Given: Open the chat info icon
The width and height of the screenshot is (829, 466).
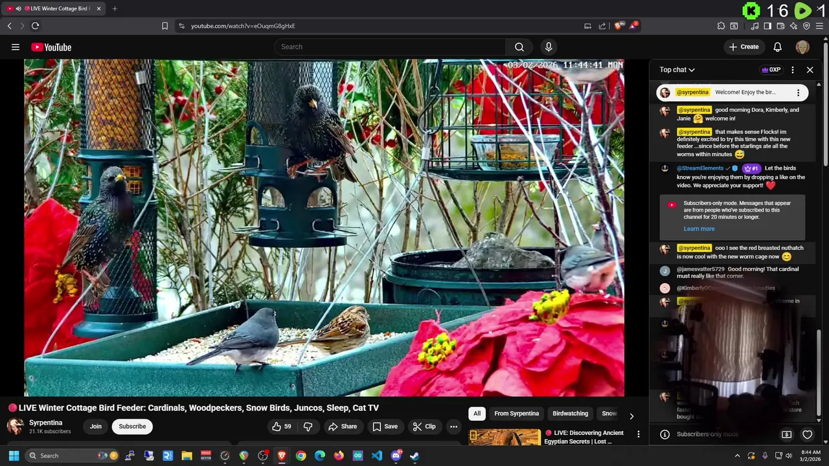Looking at the screenshot, I should pos(664,434).
